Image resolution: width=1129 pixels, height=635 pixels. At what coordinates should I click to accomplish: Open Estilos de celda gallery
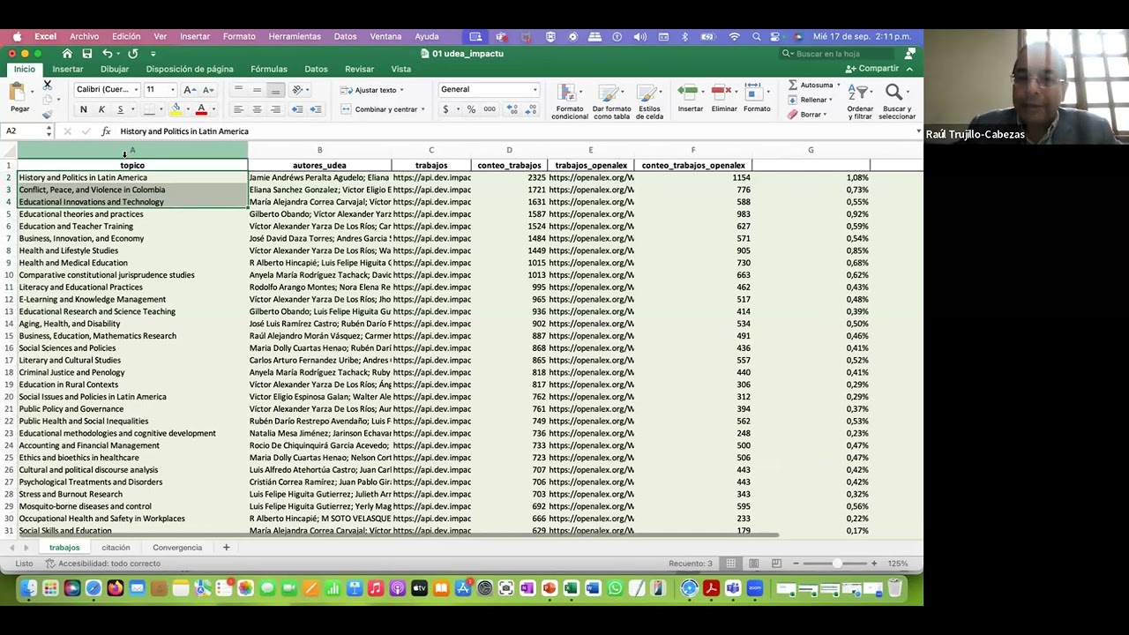tap(649, 101)
